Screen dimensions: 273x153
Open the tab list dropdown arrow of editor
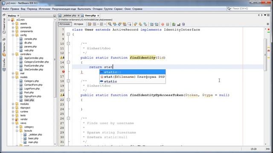[265, 15]
